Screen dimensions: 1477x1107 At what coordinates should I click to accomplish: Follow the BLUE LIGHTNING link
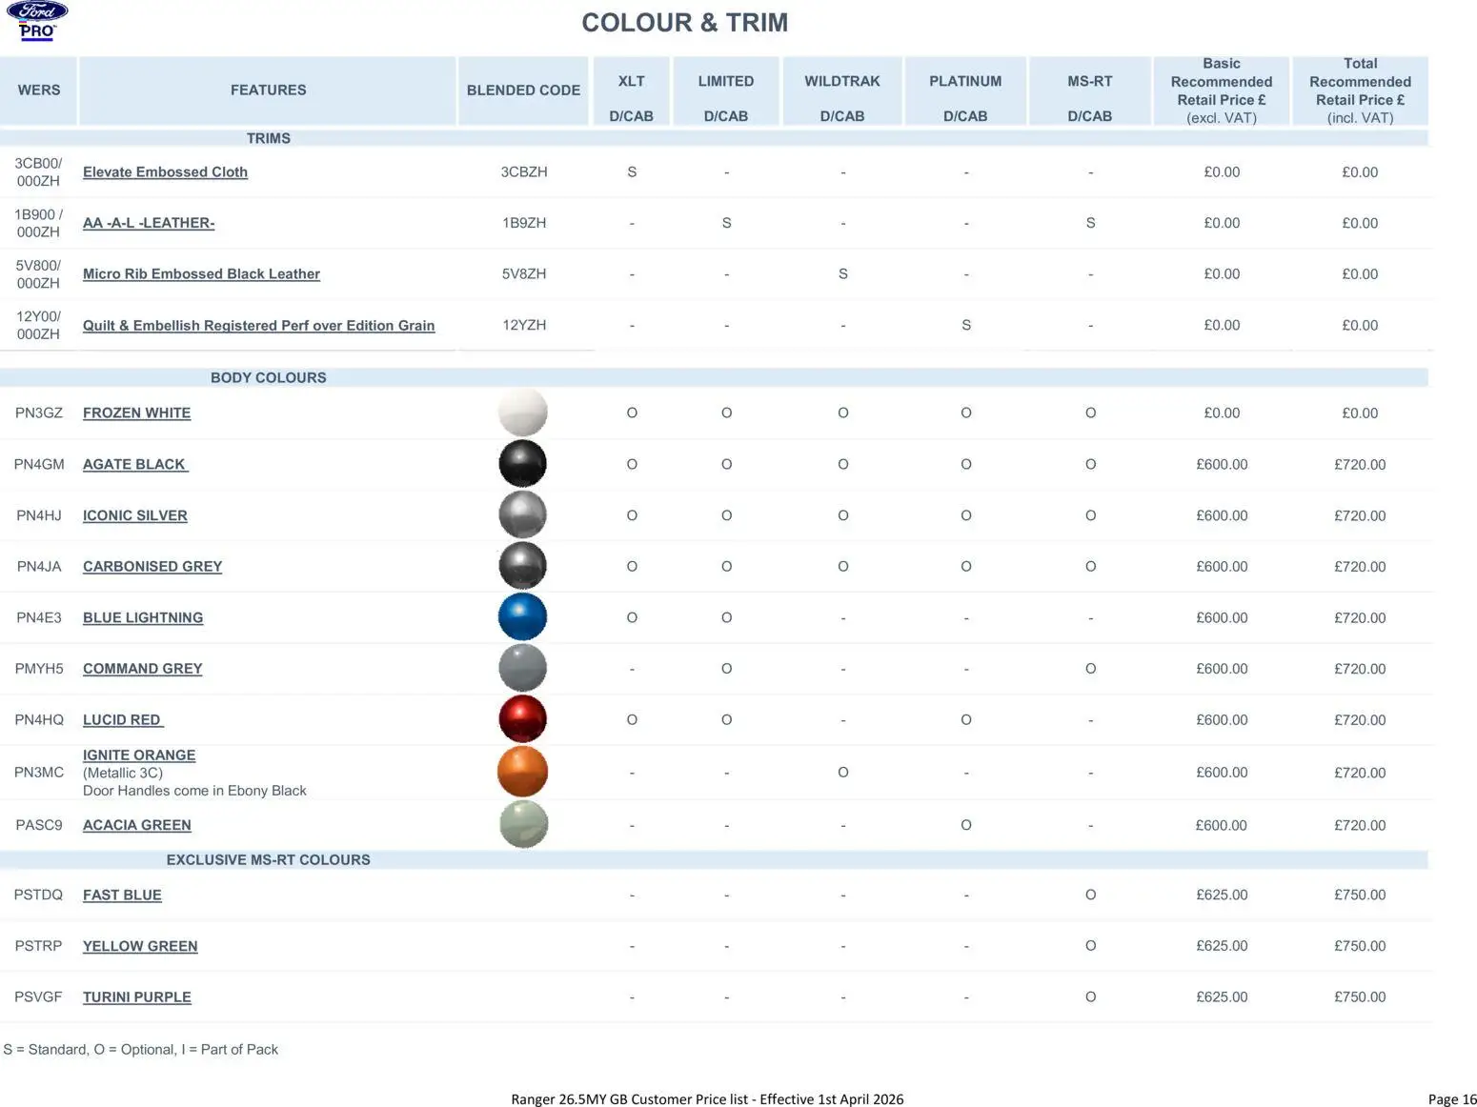143,618
